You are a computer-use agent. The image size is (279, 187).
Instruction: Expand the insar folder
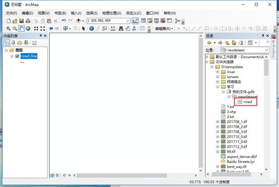(x=218, y=72)
